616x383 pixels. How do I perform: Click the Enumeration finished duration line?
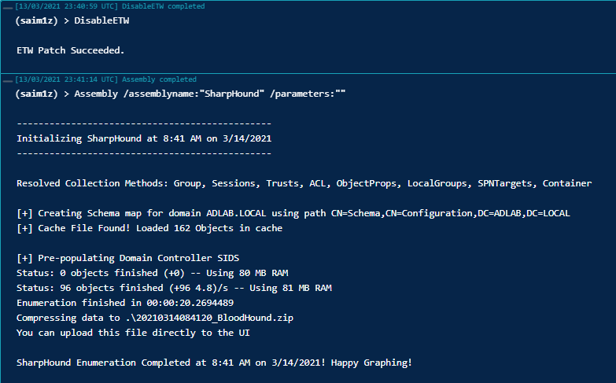pos(124,303)
